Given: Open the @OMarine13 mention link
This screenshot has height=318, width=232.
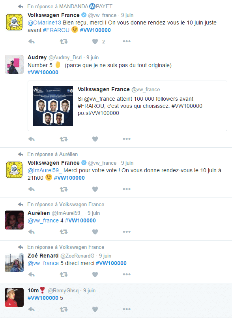Looking at the screenshot, I should click(44, 23).
